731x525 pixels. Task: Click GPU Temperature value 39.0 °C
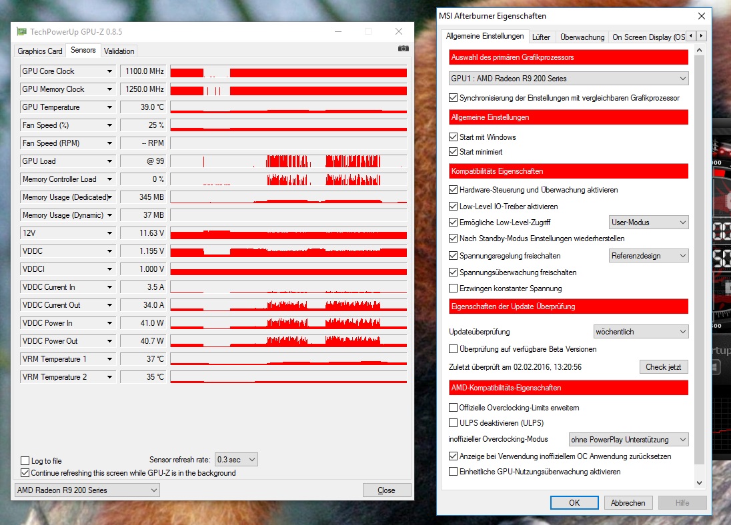(x=143, y=107)
